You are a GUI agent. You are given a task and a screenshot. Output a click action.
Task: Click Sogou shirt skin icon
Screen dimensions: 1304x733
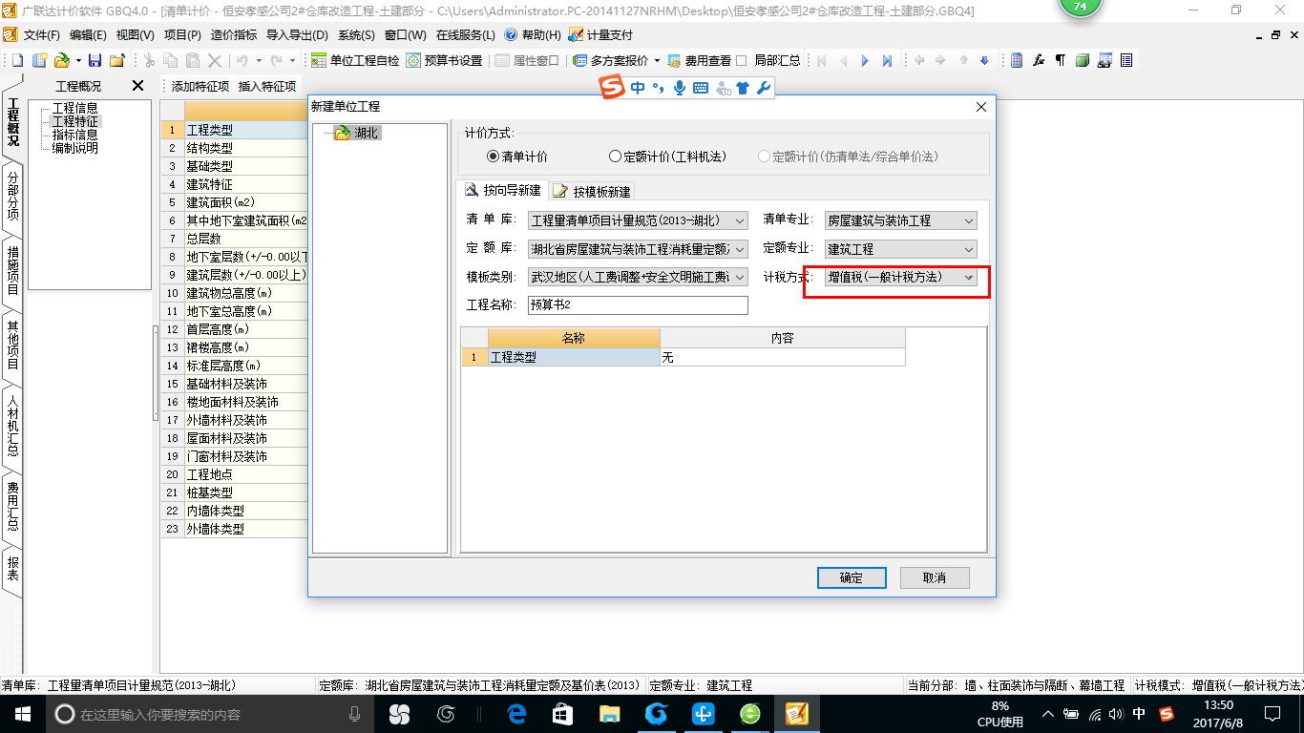coord(743,88)
